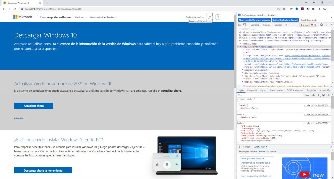Collapse the body element node

240,47
